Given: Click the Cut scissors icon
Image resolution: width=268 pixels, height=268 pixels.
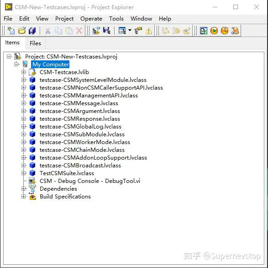Looking at the screenshot, I should pos(47,31).
